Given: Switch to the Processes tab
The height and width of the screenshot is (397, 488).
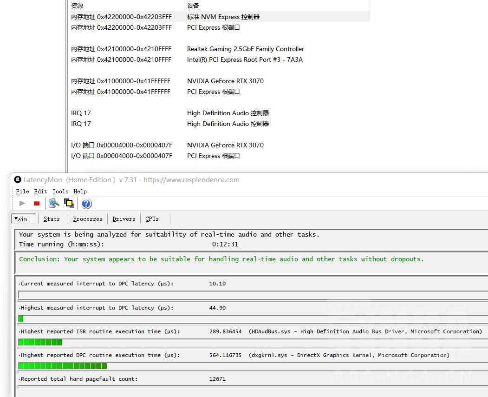Looking at the screenshot, I should (87, 219).
